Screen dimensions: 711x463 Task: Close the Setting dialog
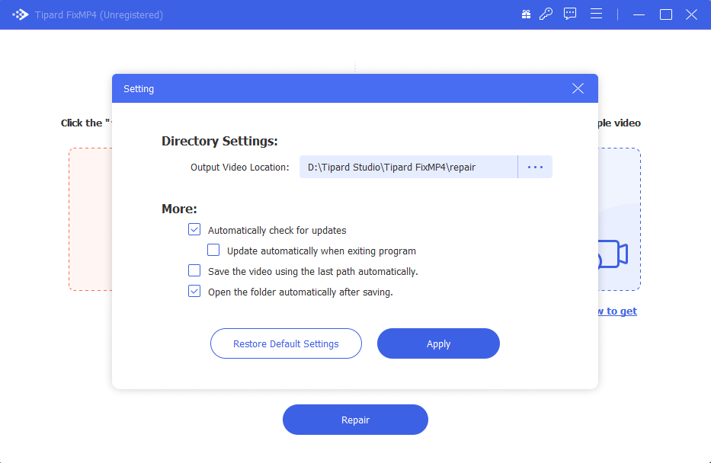(x=578, y=88)
